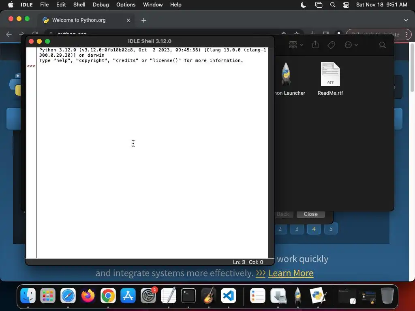The height and width of the screenshot is (311, 415).
Task: Open Control Center in the menu bar
Action: click(346, 5)
